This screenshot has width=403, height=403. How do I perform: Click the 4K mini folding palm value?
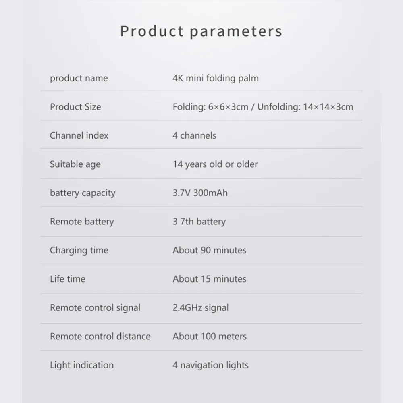click(216, 79)
